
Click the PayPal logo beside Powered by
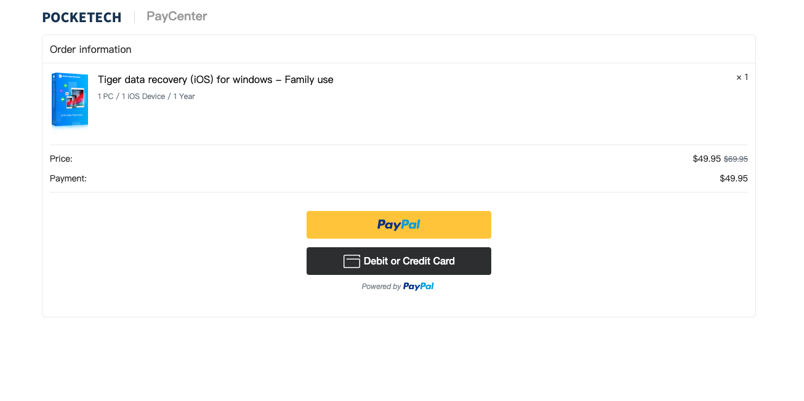pyautogui.click(x=419, y=286)
